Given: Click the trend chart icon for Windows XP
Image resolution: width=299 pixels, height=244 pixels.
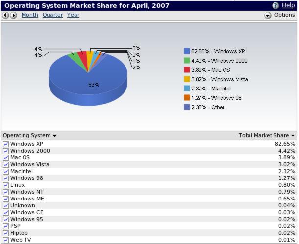Looking at the screenshot, I should pyautogui.click(x=6, y=144).
